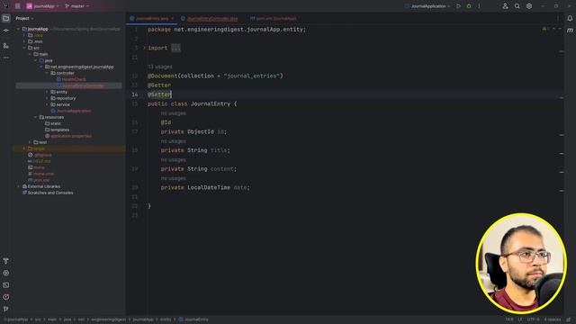Show more tool windows ellipsis
Image resolution: width=576 pixels, height=324 pixels.
pyautogui.click(x=6, y=58)
